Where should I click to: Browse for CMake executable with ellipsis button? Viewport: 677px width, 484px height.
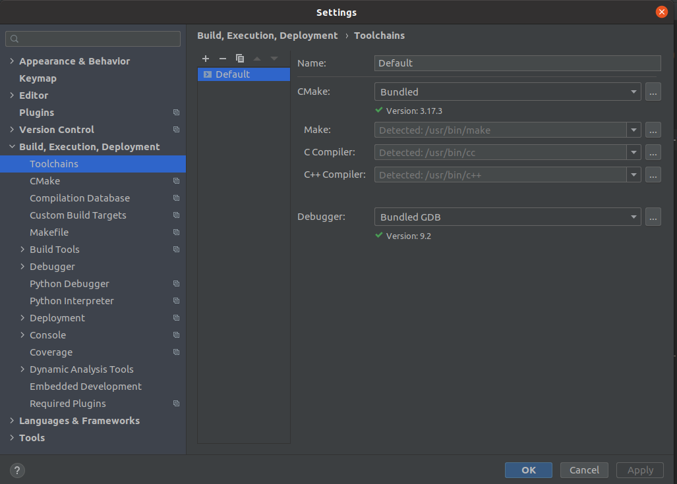(x=653, y=92)
